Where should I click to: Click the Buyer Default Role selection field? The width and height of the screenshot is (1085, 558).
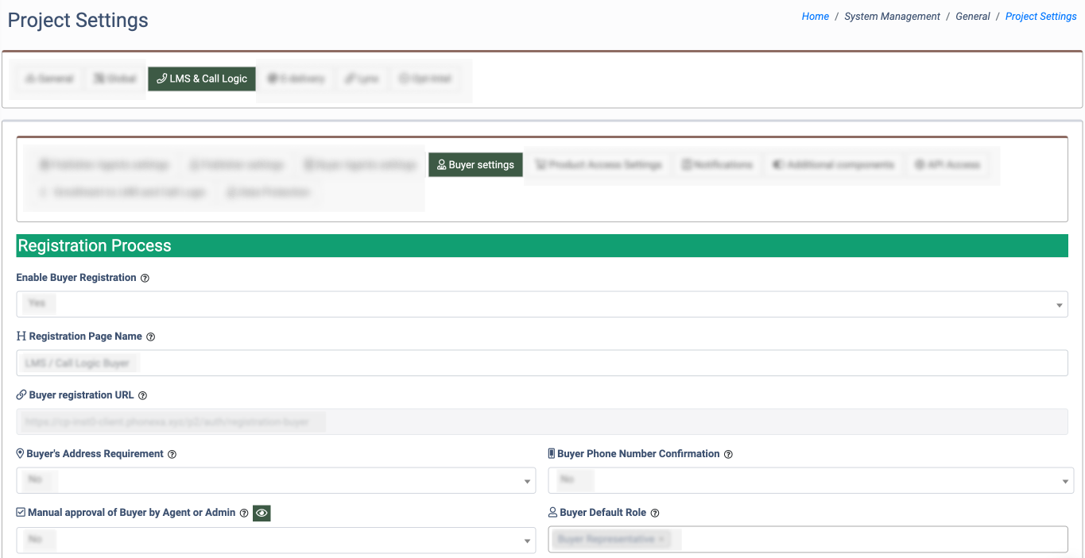pos(807,539)
